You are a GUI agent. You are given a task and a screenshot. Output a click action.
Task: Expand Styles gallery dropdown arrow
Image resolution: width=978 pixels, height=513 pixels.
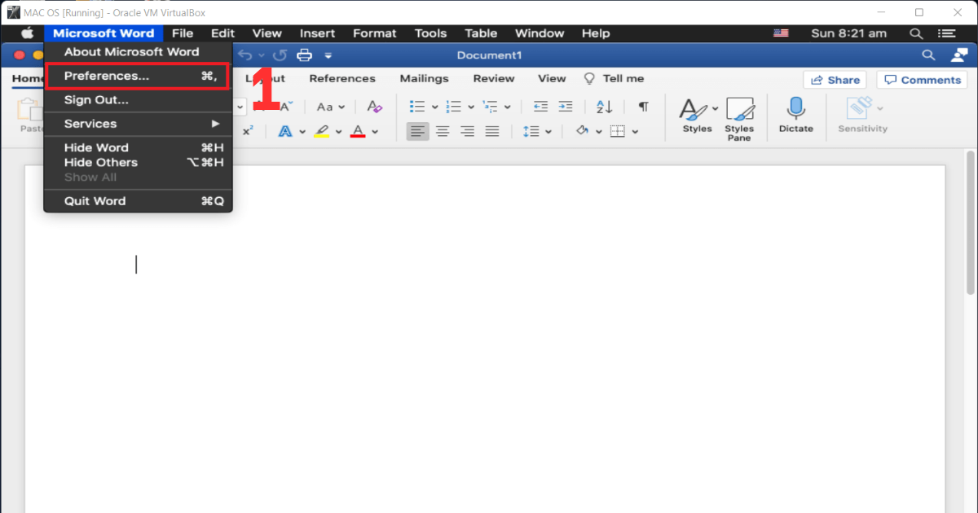tap(715, 107)
